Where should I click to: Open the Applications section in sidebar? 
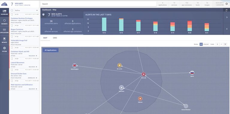[x=4, y=31]
